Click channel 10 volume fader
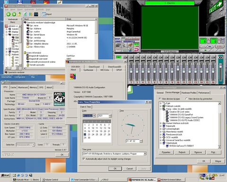 pyautogui.click(x=178, y=69)
